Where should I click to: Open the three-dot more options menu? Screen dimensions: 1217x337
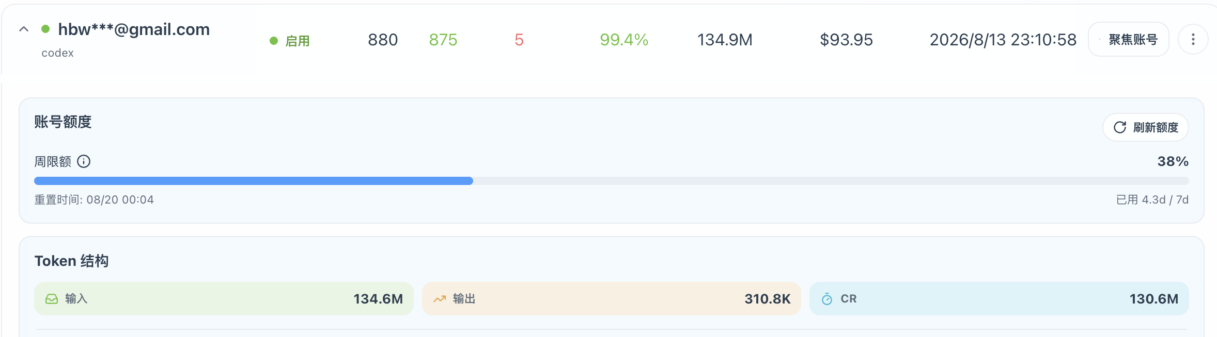coord(1193,39)
